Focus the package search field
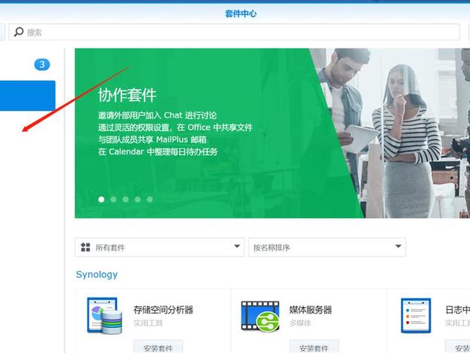470x353 pixels. (234, 32)
